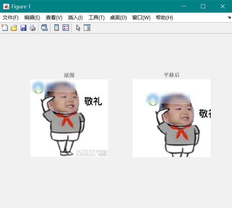Close the Figure 1 window
This screenshot has width=232, height=208.
223,6
